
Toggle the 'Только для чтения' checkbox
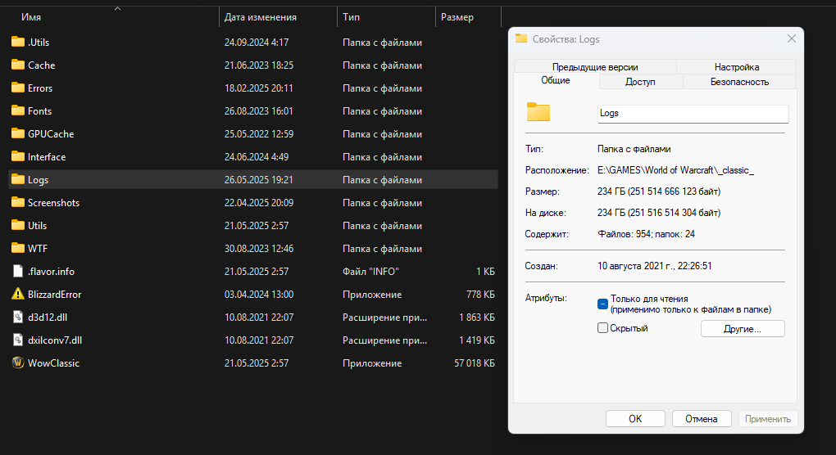(x=602, y=304)
